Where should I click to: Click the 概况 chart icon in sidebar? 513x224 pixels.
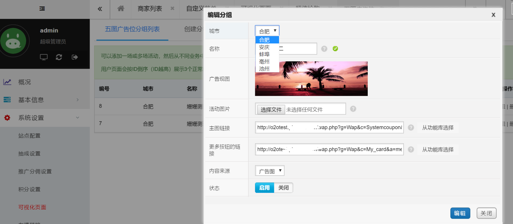click(7, 82)
